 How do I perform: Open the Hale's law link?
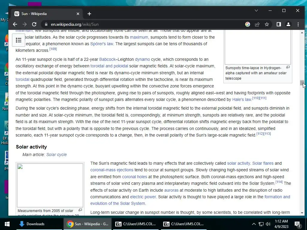pyautogui.click(x=242, y=99)
